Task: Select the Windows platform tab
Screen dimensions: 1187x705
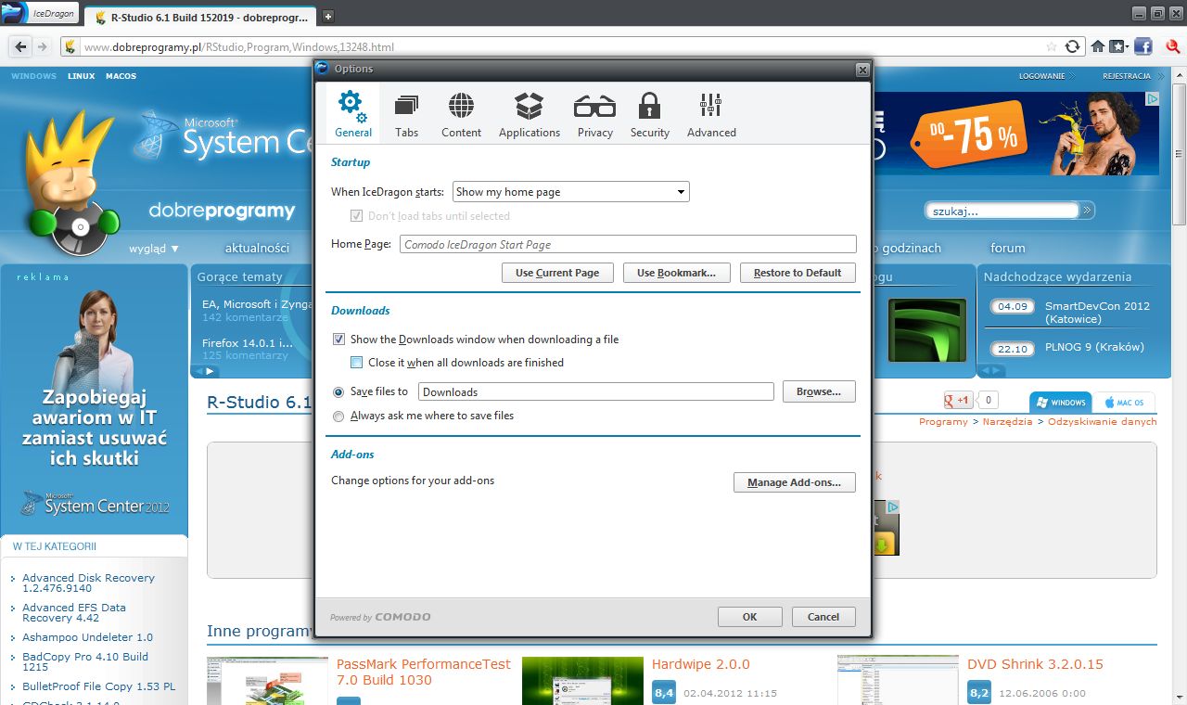Action: (1060, 403)
